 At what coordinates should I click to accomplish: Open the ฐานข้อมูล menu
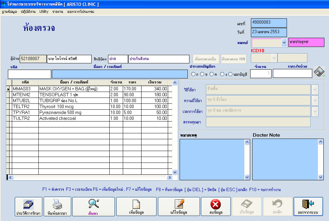(10, 11)
